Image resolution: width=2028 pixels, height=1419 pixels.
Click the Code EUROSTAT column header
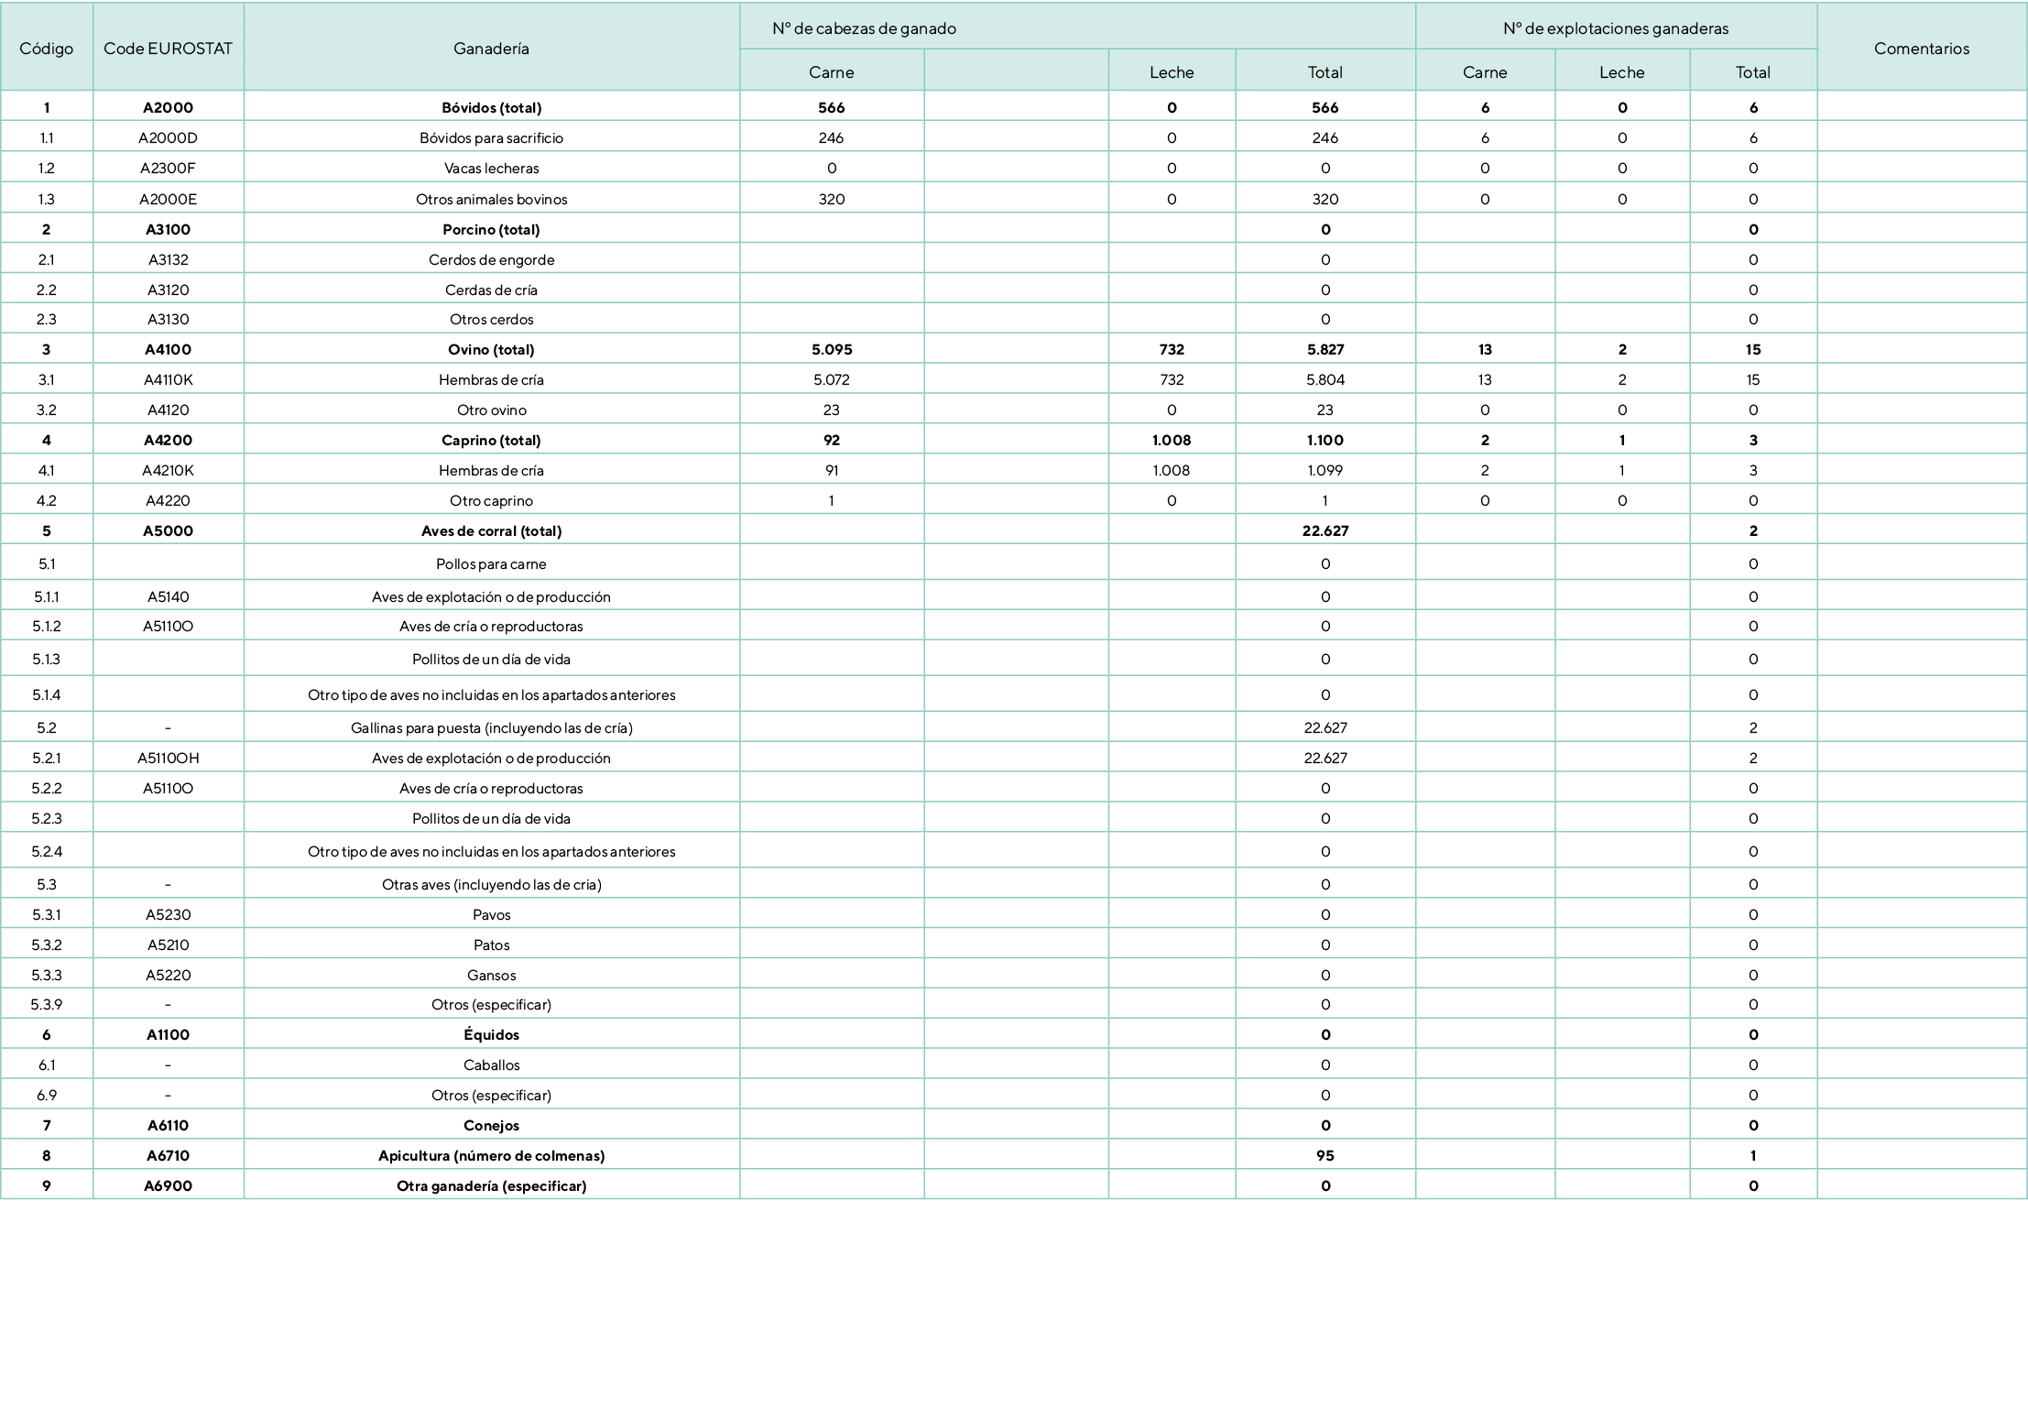coord(168,49)
